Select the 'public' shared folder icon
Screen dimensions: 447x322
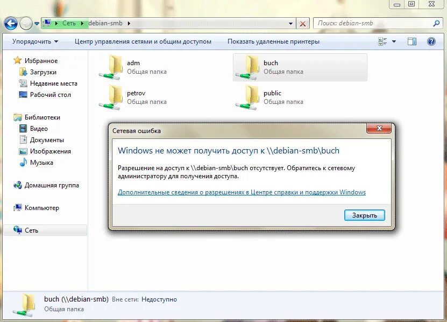point(247,97)
